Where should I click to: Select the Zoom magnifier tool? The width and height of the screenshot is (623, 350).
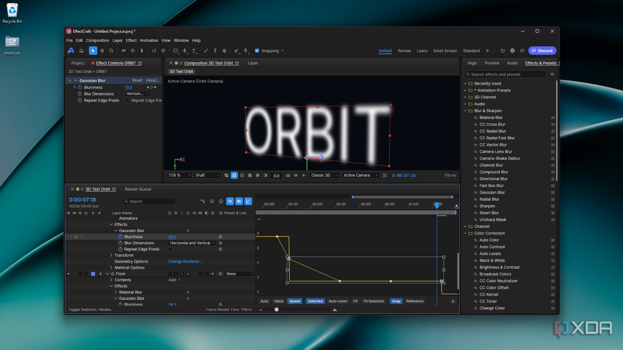111,51
